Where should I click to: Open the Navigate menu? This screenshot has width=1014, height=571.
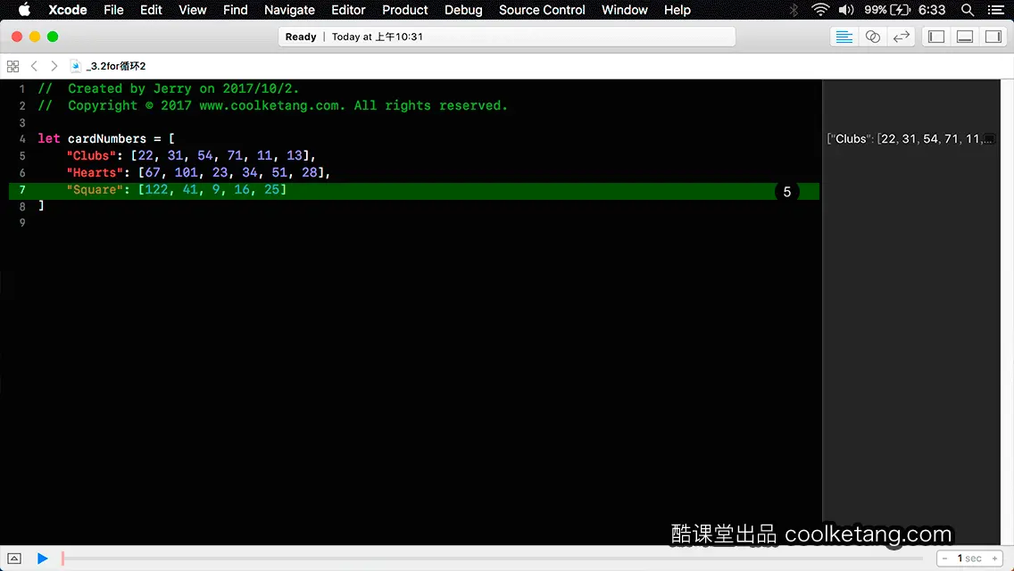289,10
